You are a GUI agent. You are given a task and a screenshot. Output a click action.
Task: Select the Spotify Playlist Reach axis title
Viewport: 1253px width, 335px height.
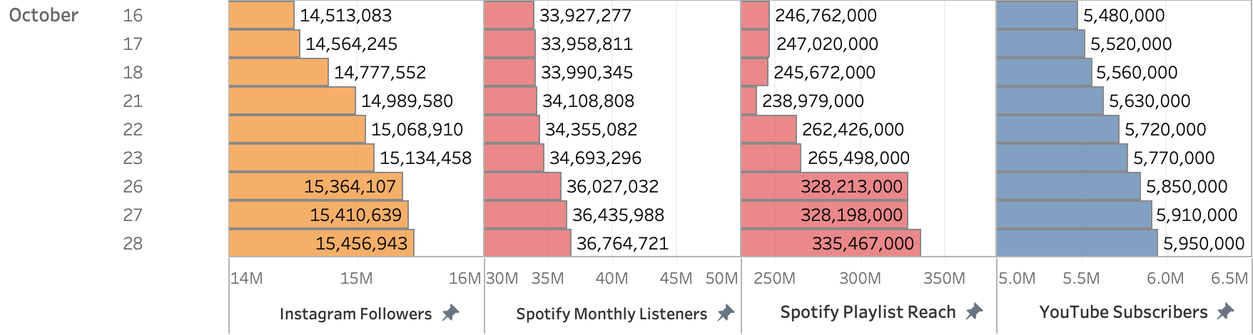(x=868, y=312)
